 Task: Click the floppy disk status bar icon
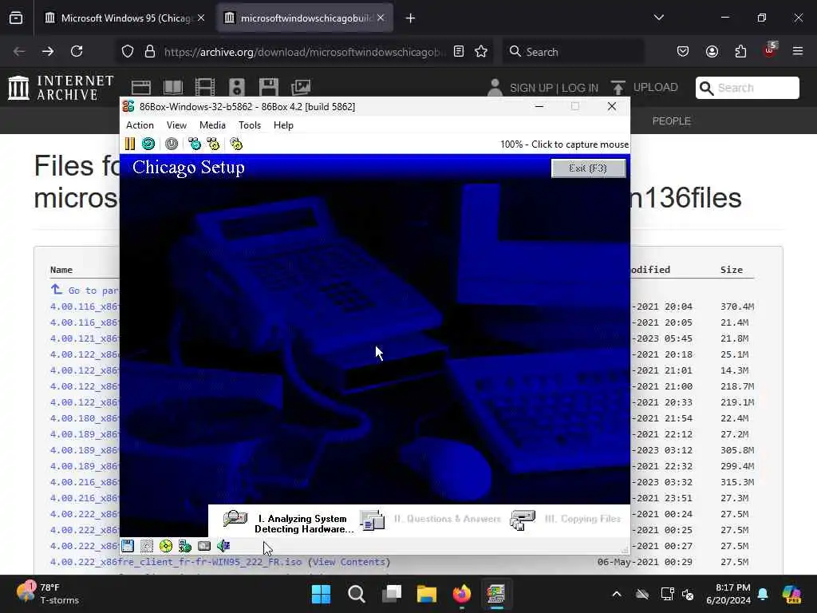point(128,546)
